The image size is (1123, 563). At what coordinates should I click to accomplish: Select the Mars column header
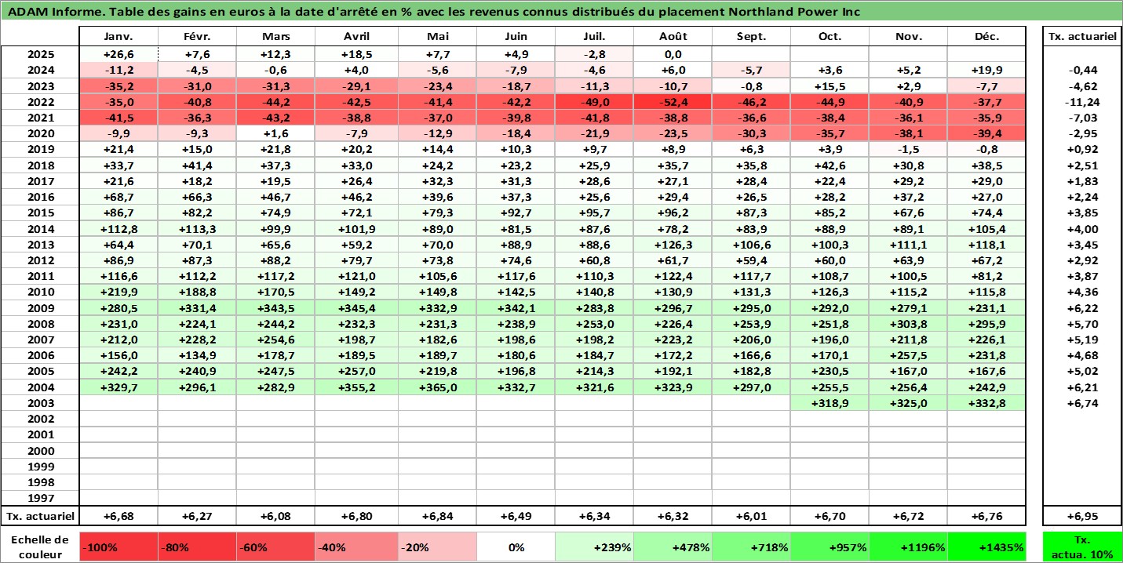point(276,37)
